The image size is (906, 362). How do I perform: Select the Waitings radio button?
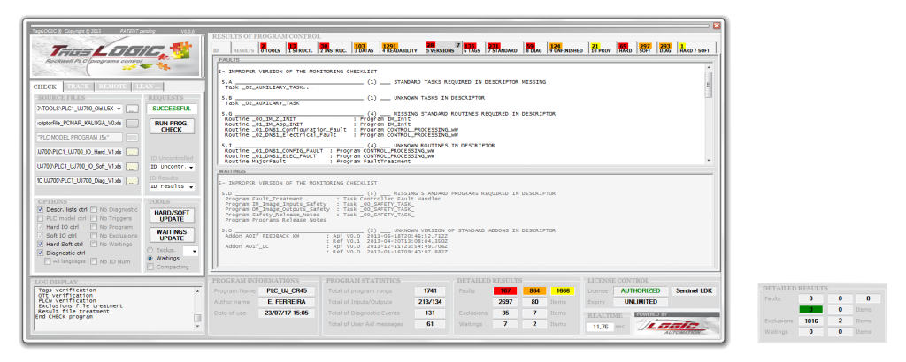(x=150, y=259)
